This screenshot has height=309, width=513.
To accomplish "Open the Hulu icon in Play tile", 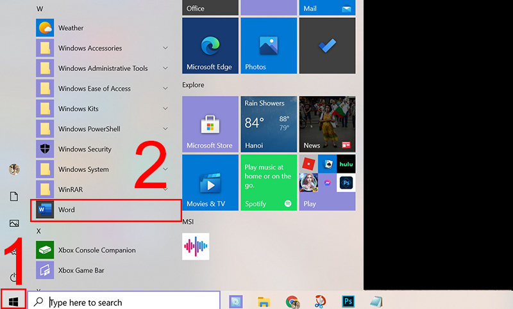I will tap(346, 164).
